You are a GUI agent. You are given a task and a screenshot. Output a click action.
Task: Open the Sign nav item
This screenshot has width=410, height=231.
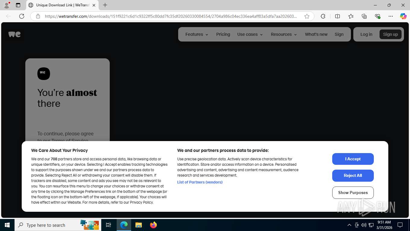pyautogui.click(x=339, y=34)
